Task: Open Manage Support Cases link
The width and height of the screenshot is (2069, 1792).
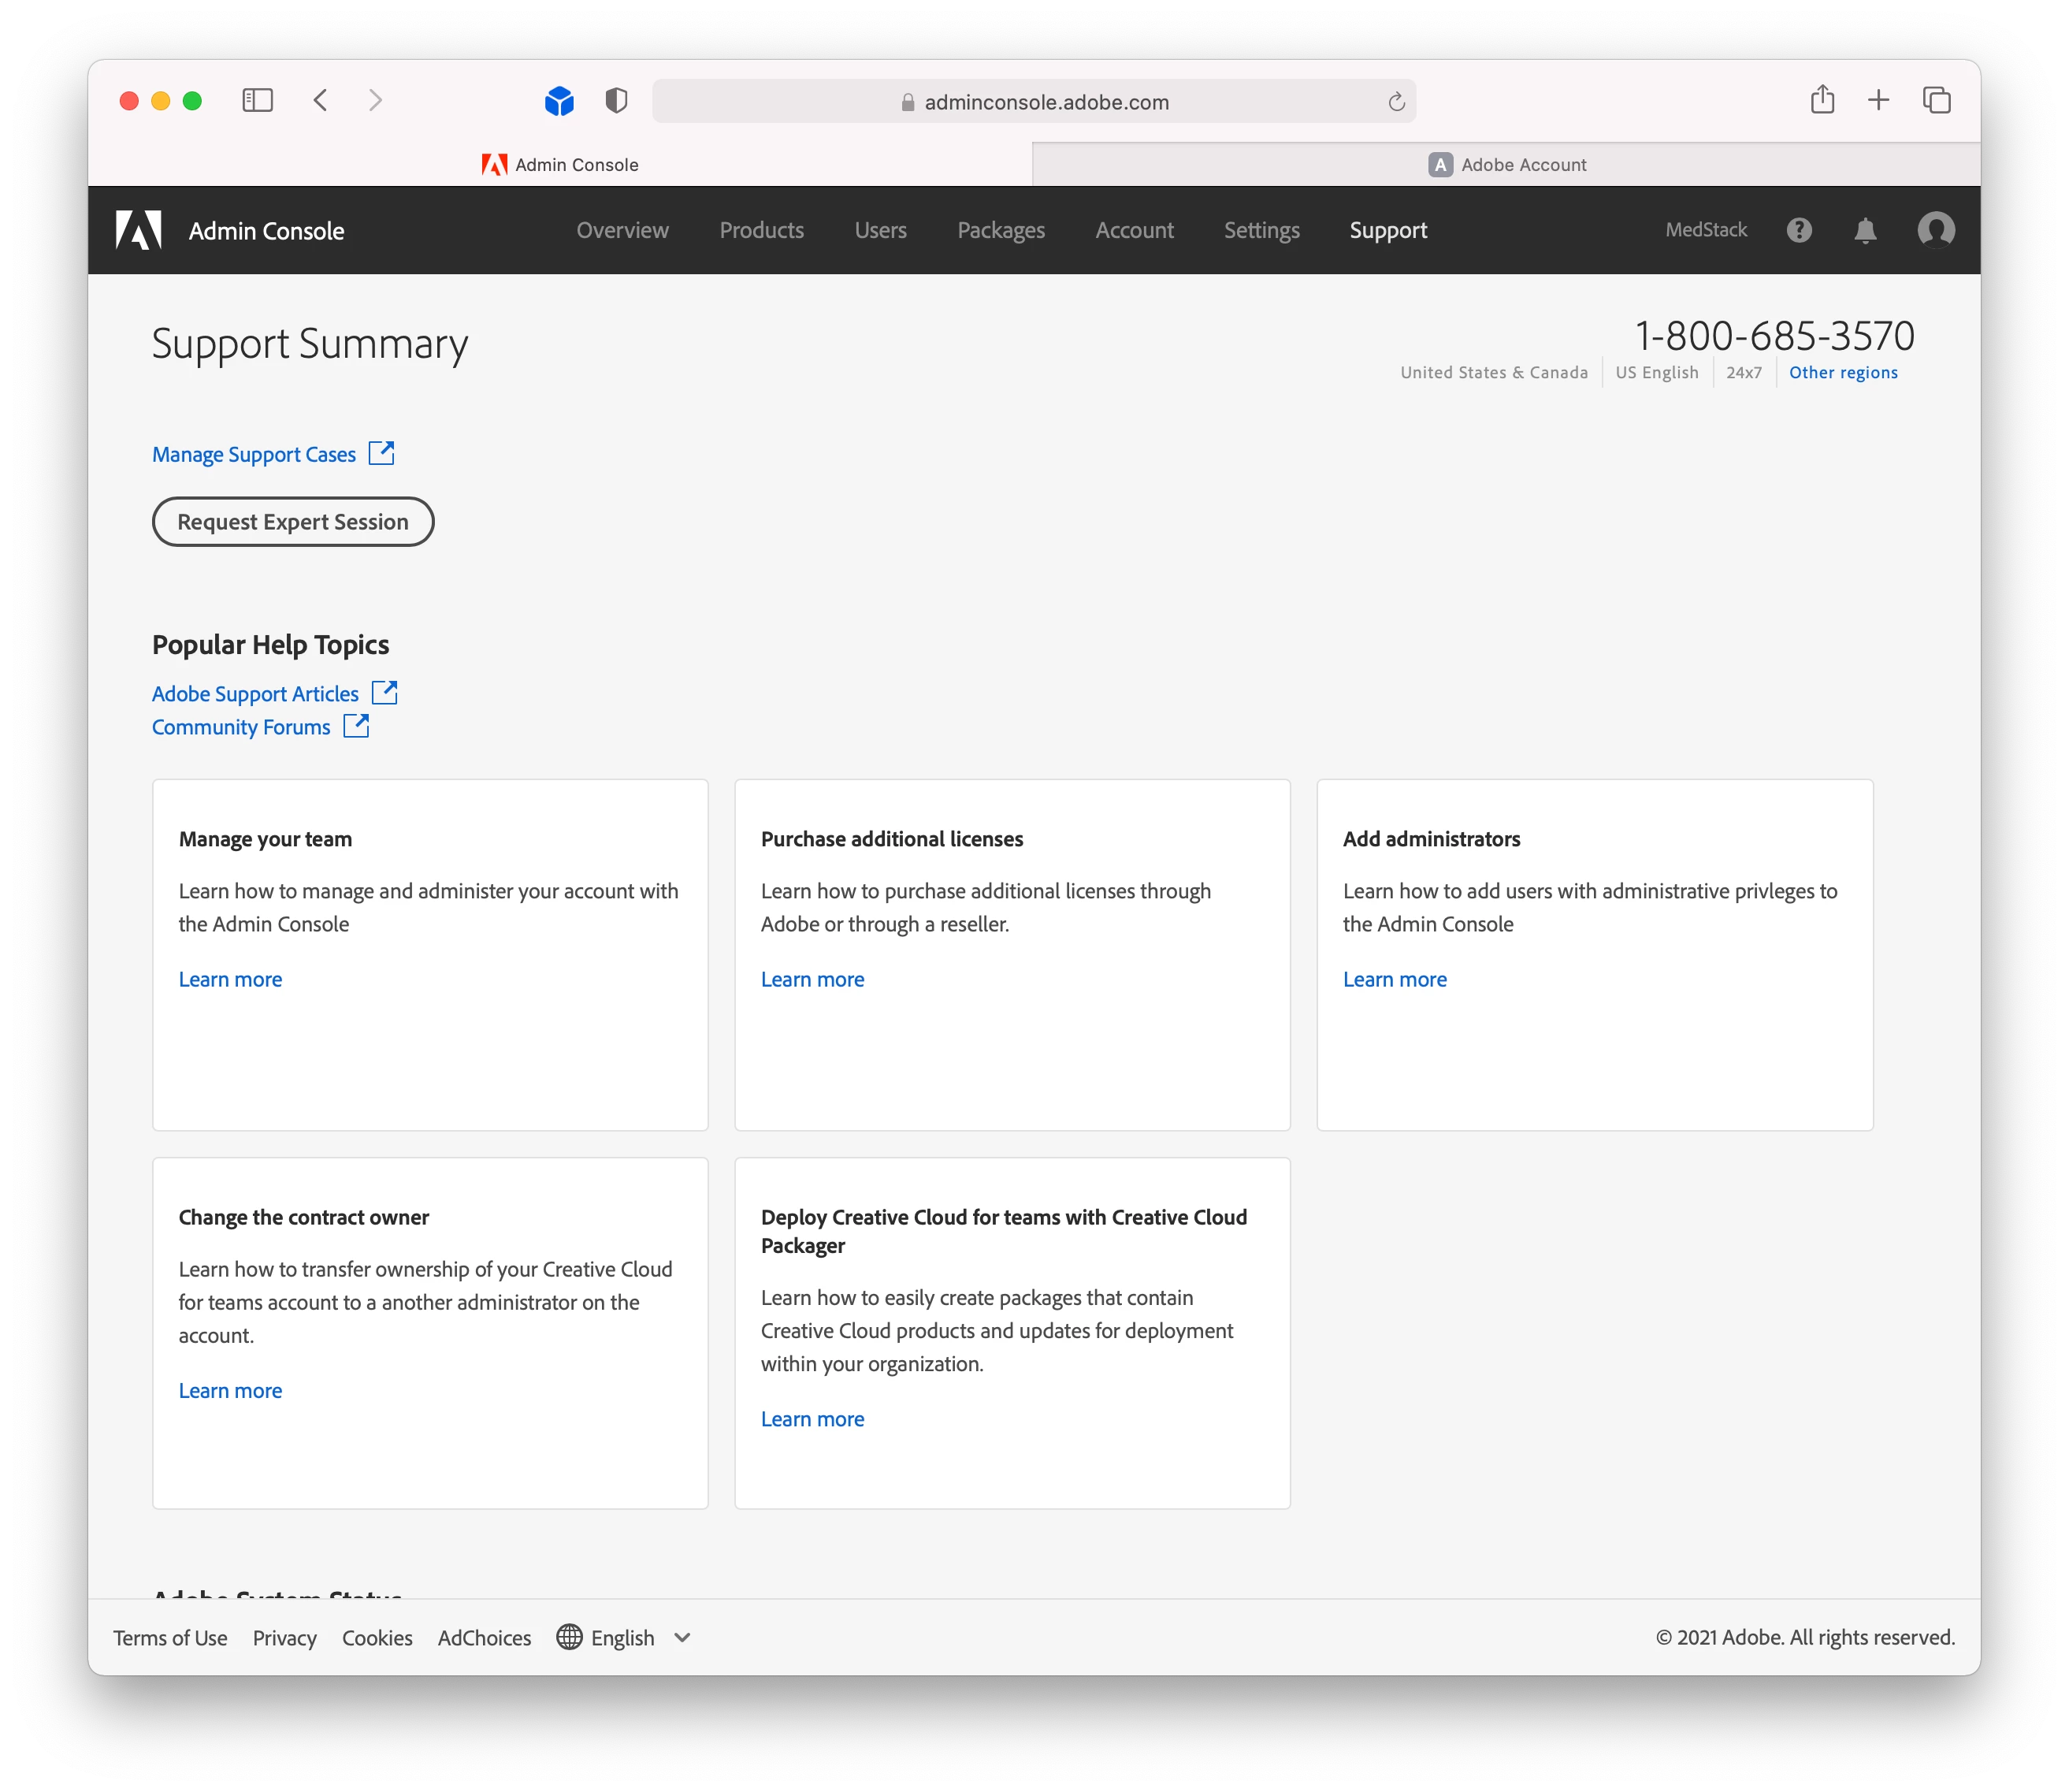Action: coord(254,454)
